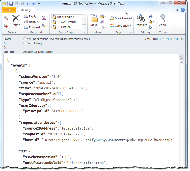Run the BlogPending quick step
The width and height of the screenshot is (190, 171).
[66, 17]
